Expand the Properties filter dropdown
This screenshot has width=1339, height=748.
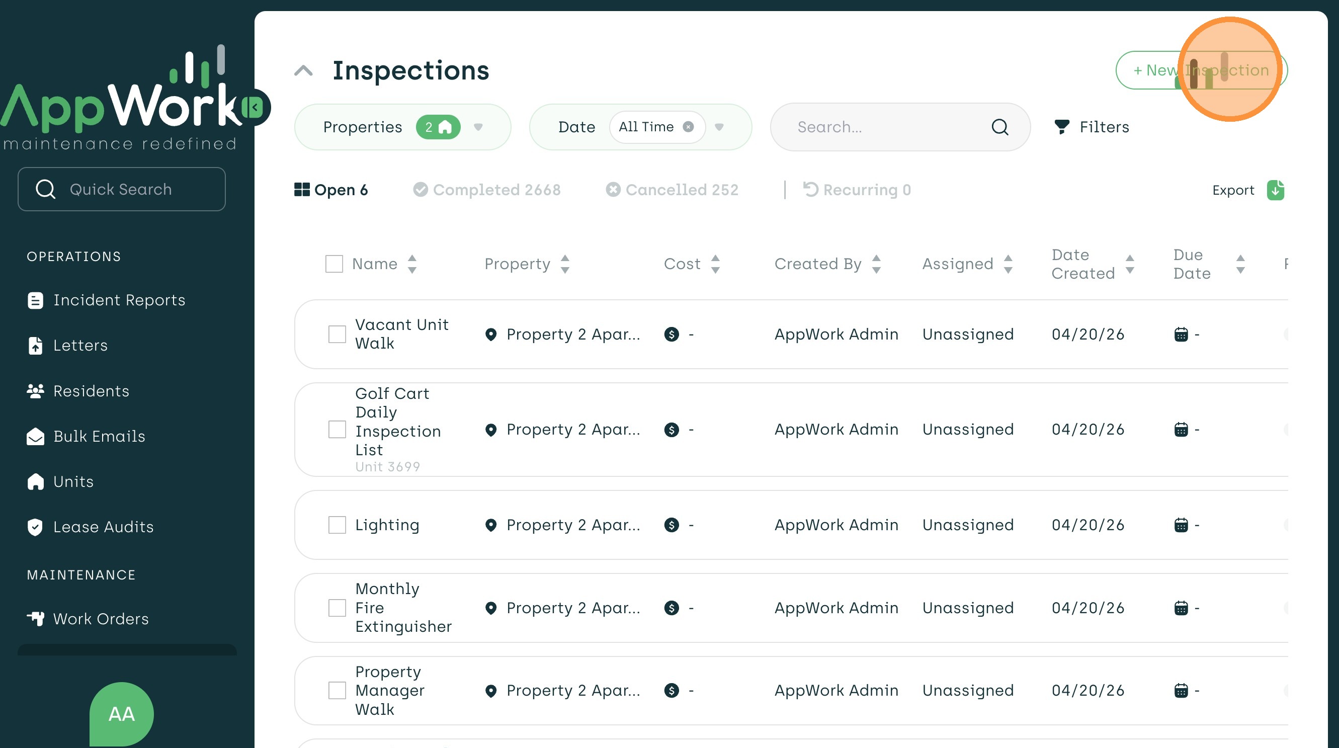[x=478, y=127]
